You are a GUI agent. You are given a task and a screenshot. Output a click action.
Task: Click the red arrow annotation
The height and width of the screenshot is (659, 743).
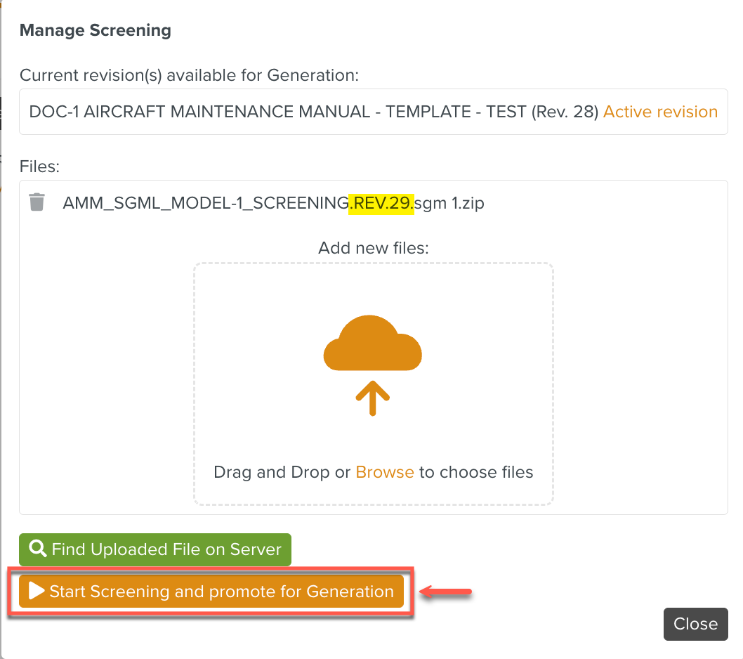(x=446, y=592)
